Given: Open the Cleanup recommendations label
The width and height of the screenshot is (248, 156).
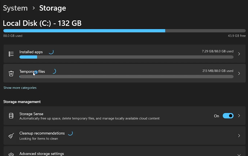Looking at the screenshot, I should [x=42, y=133].
